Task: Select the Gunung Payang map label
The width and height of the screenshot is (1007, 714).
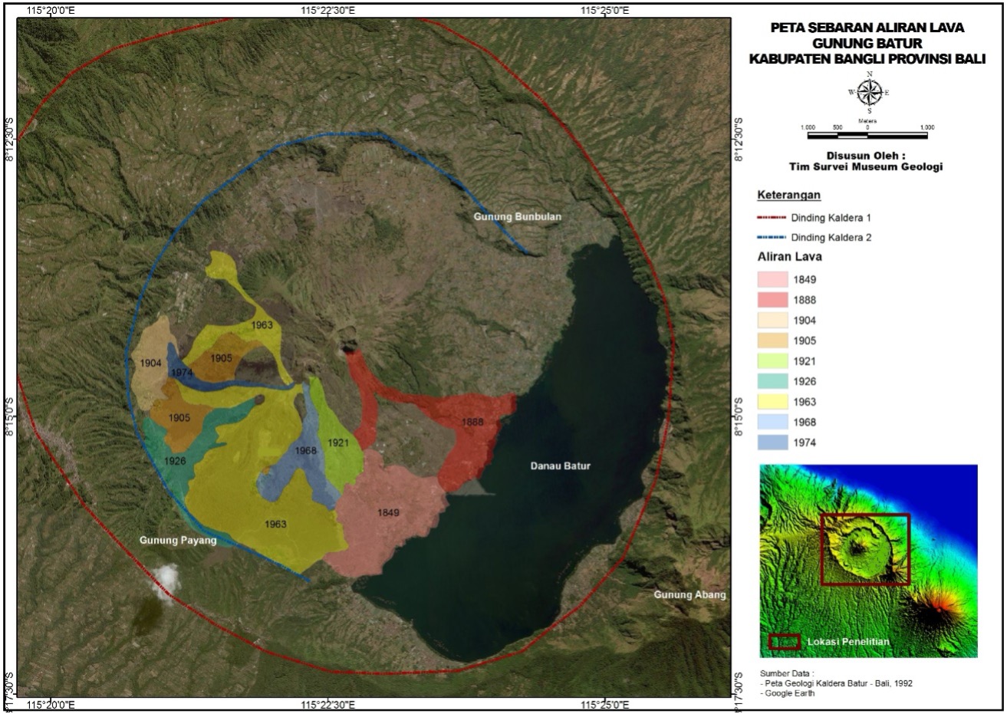Action: pyautogui.click(x=178, y=541)
